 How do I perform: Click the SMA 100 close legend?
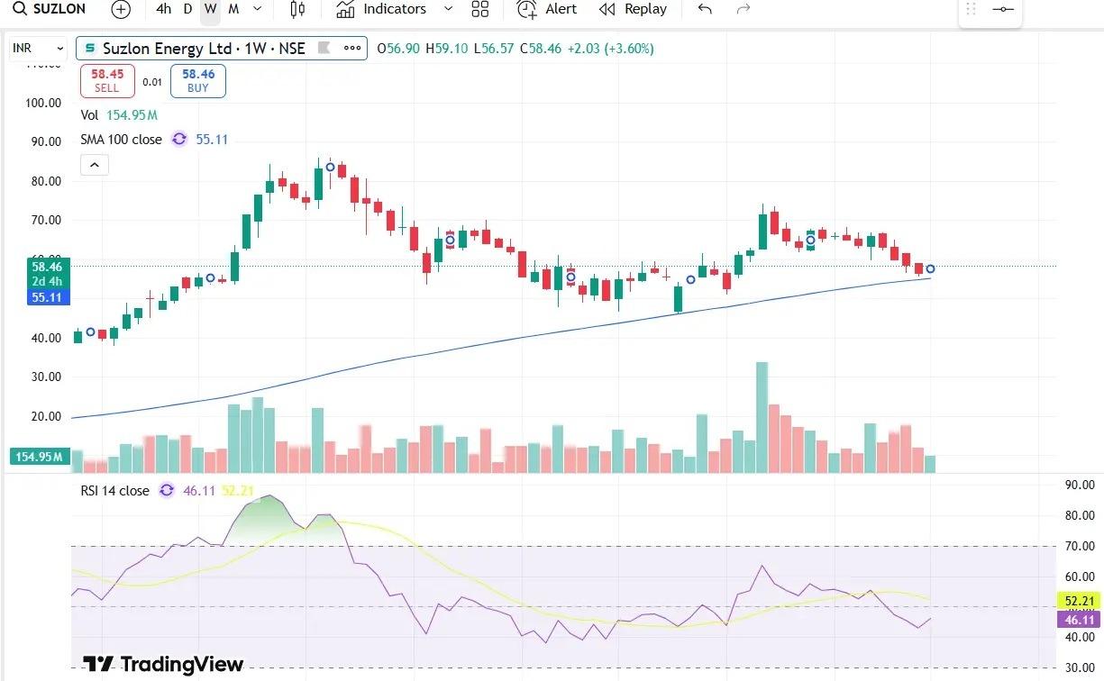coord(122,140)
